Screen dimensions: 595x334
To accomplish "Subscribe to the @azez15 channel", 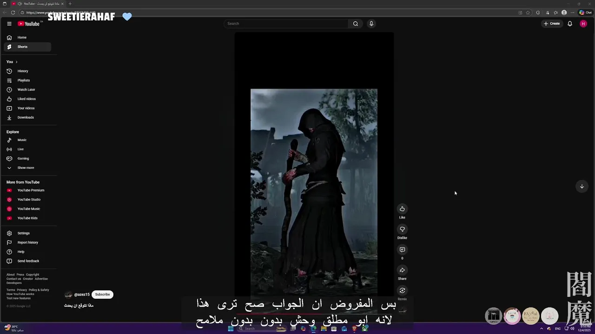I will pos(102,295).
